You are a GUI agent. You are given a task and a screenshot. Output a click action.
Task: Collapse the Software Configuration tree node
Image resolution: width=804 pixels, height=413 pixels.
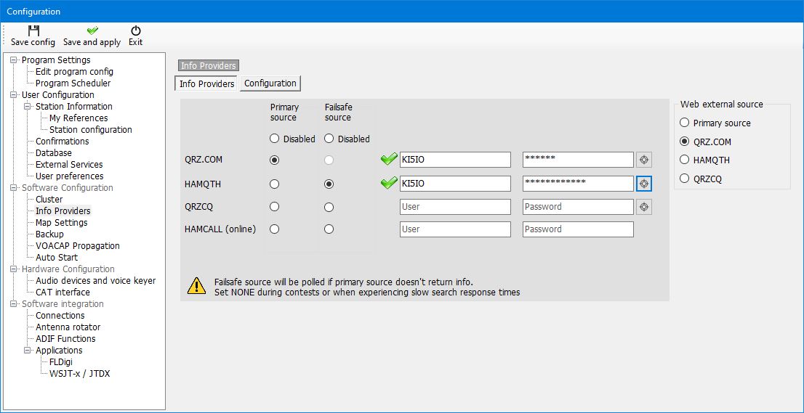pos(13,188)
